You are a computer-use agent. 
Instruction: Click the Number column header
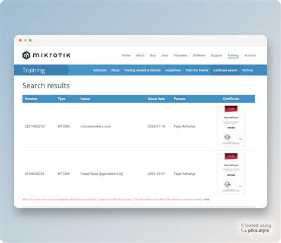coord(31,99)
